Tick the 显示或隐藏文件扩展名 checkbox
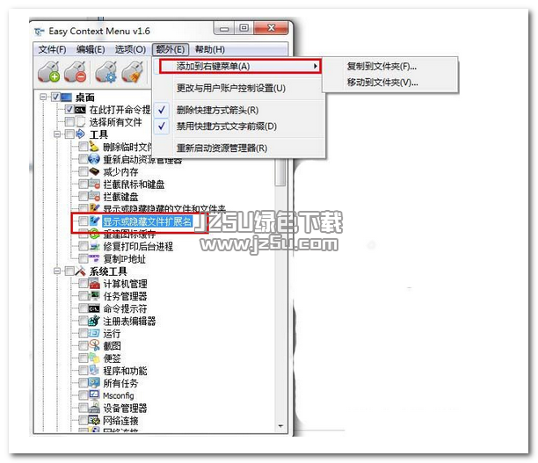Screen dimensions: 538x463 point(83,221)
